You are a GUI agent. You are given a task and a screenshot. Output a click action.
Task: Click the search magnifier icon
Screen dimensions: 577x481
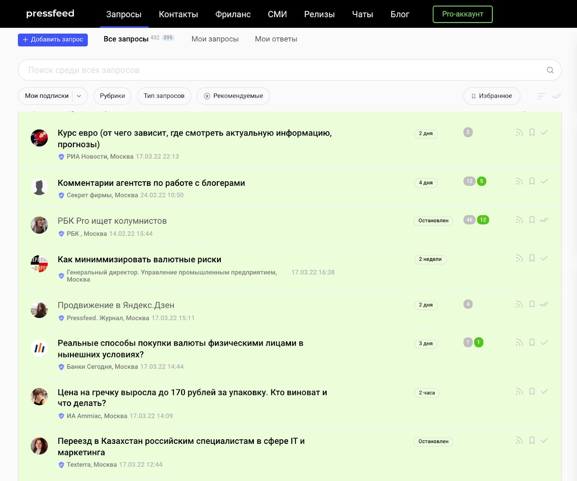(x=550, y=70)
